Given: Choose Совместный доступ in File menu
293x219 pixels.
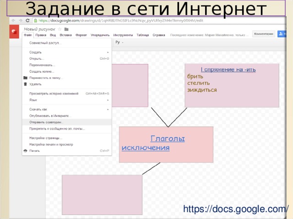Looking at the screenshot, I should [67, 43].
